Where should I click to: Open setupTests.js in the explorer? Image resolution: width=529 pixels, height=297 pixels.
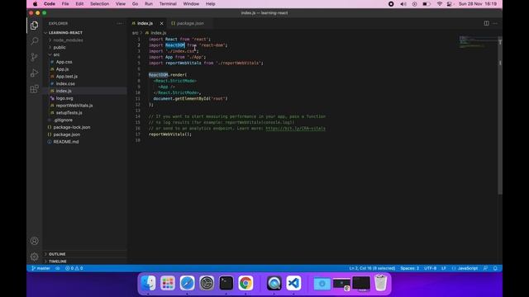click(69, 113)
